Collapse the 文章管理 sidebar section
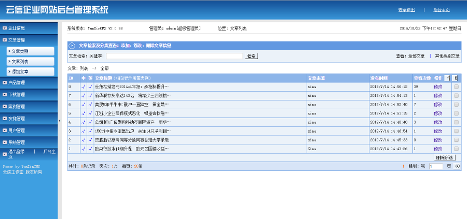 [29, 40]
